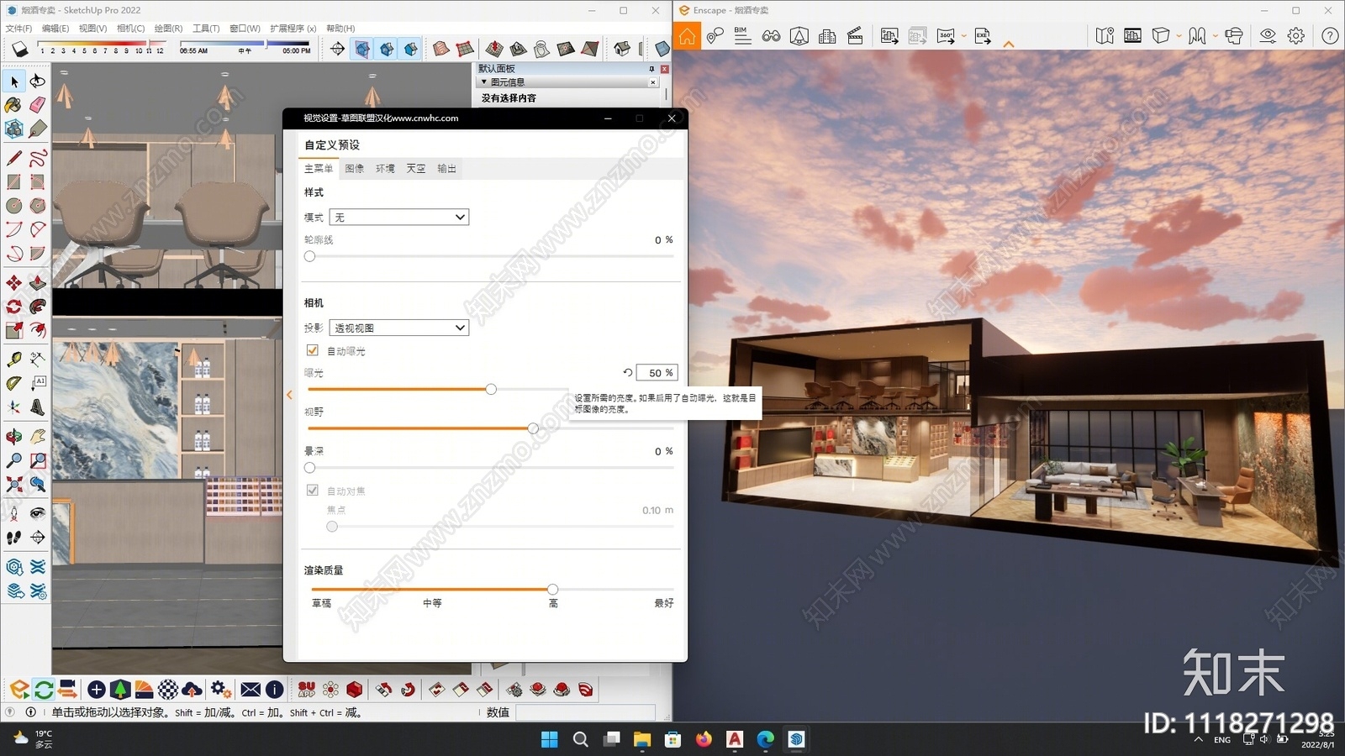Image resolution: width=1345 pixels, height=756 pixels.
Task: Collapse Enscape toolbar with orange chevron
Action: point(1009,44)
